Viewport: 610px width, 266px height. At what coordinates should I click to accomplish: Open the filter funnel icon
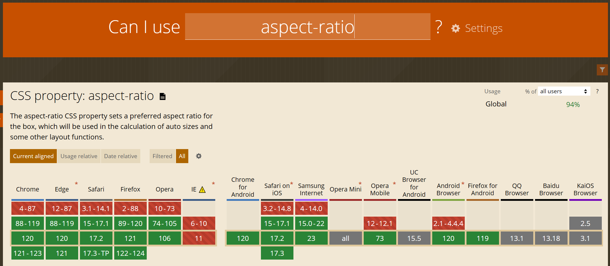tap(602, 70)
